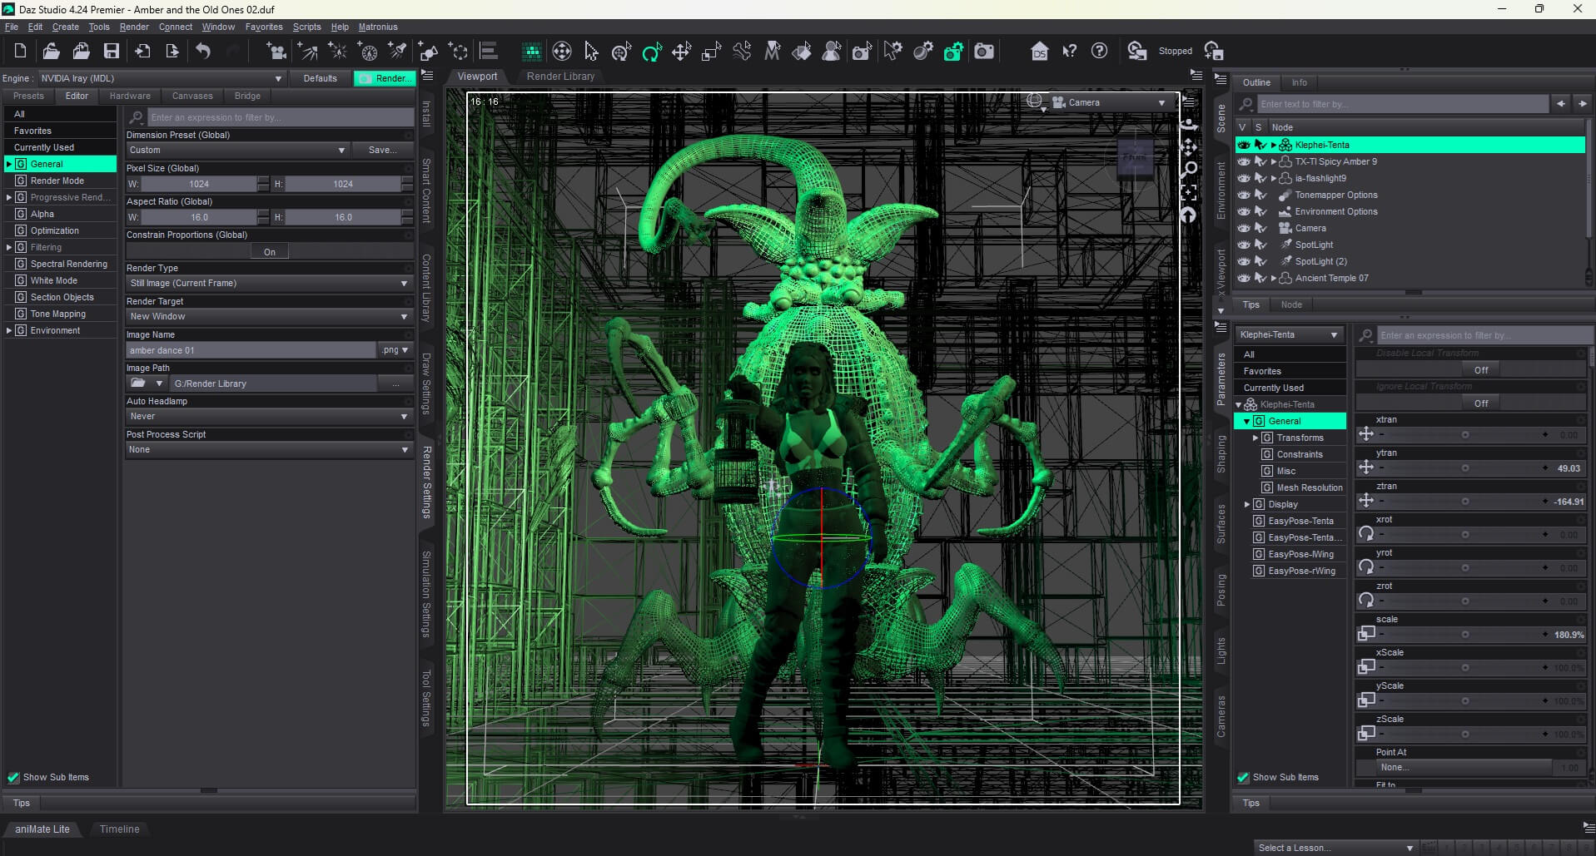Open the Render Type dropdown
The height and width of the screenshot is (856, 1596).
pyautogui.click(x=269, y=284)
